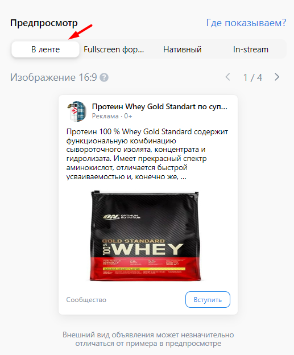Go to the previous image with left chevron
The width and height of the screenshot is (294, 355).
click(x=228, y=77)
